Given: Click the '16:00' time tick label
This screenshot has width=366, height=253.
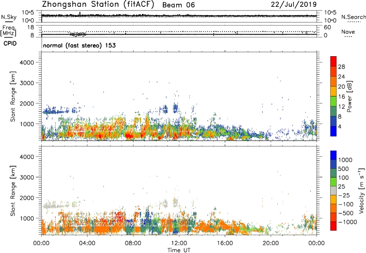Looking at the screenshot, I should tap(225, 243).
